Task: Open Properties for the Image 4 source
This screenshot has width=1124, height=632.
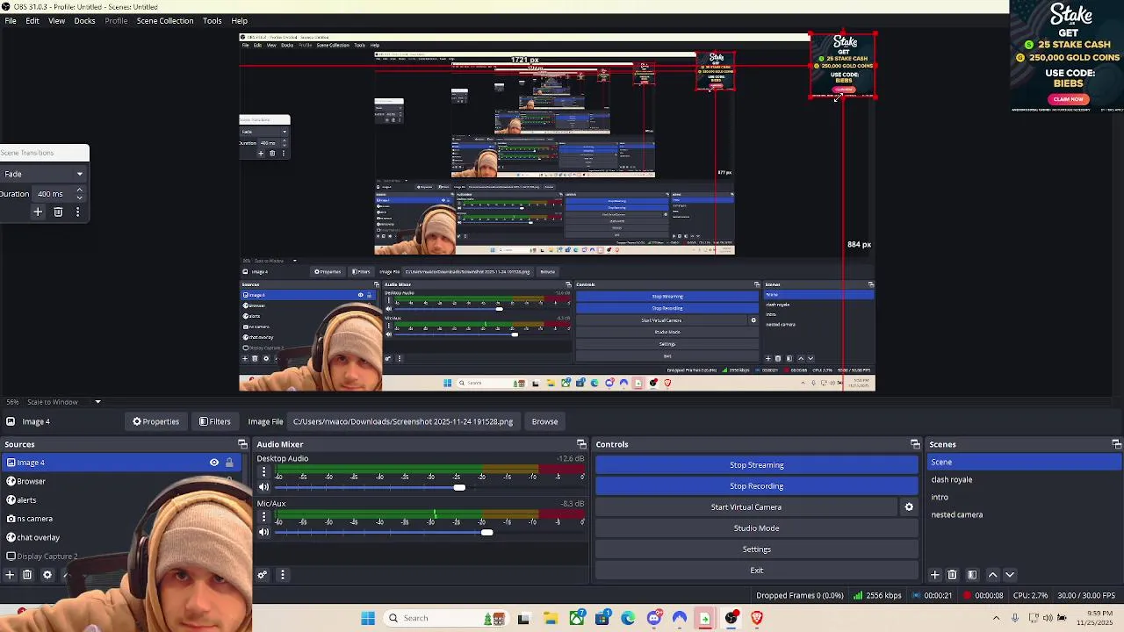Action: point(155,421)
